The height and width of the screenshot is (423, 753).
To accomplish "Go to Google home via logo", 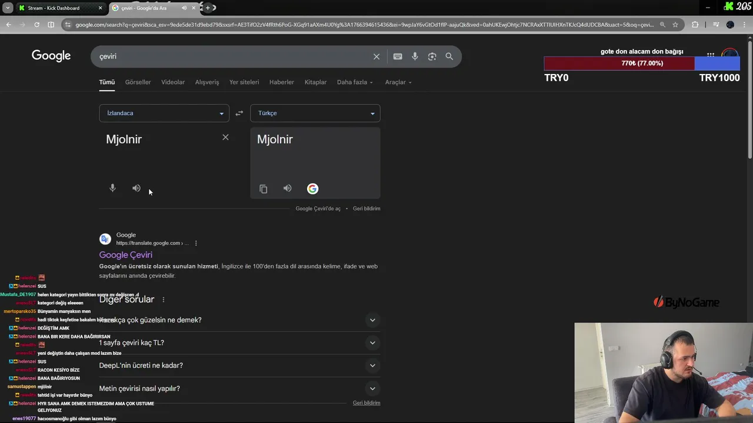I will tap(51, 56).
